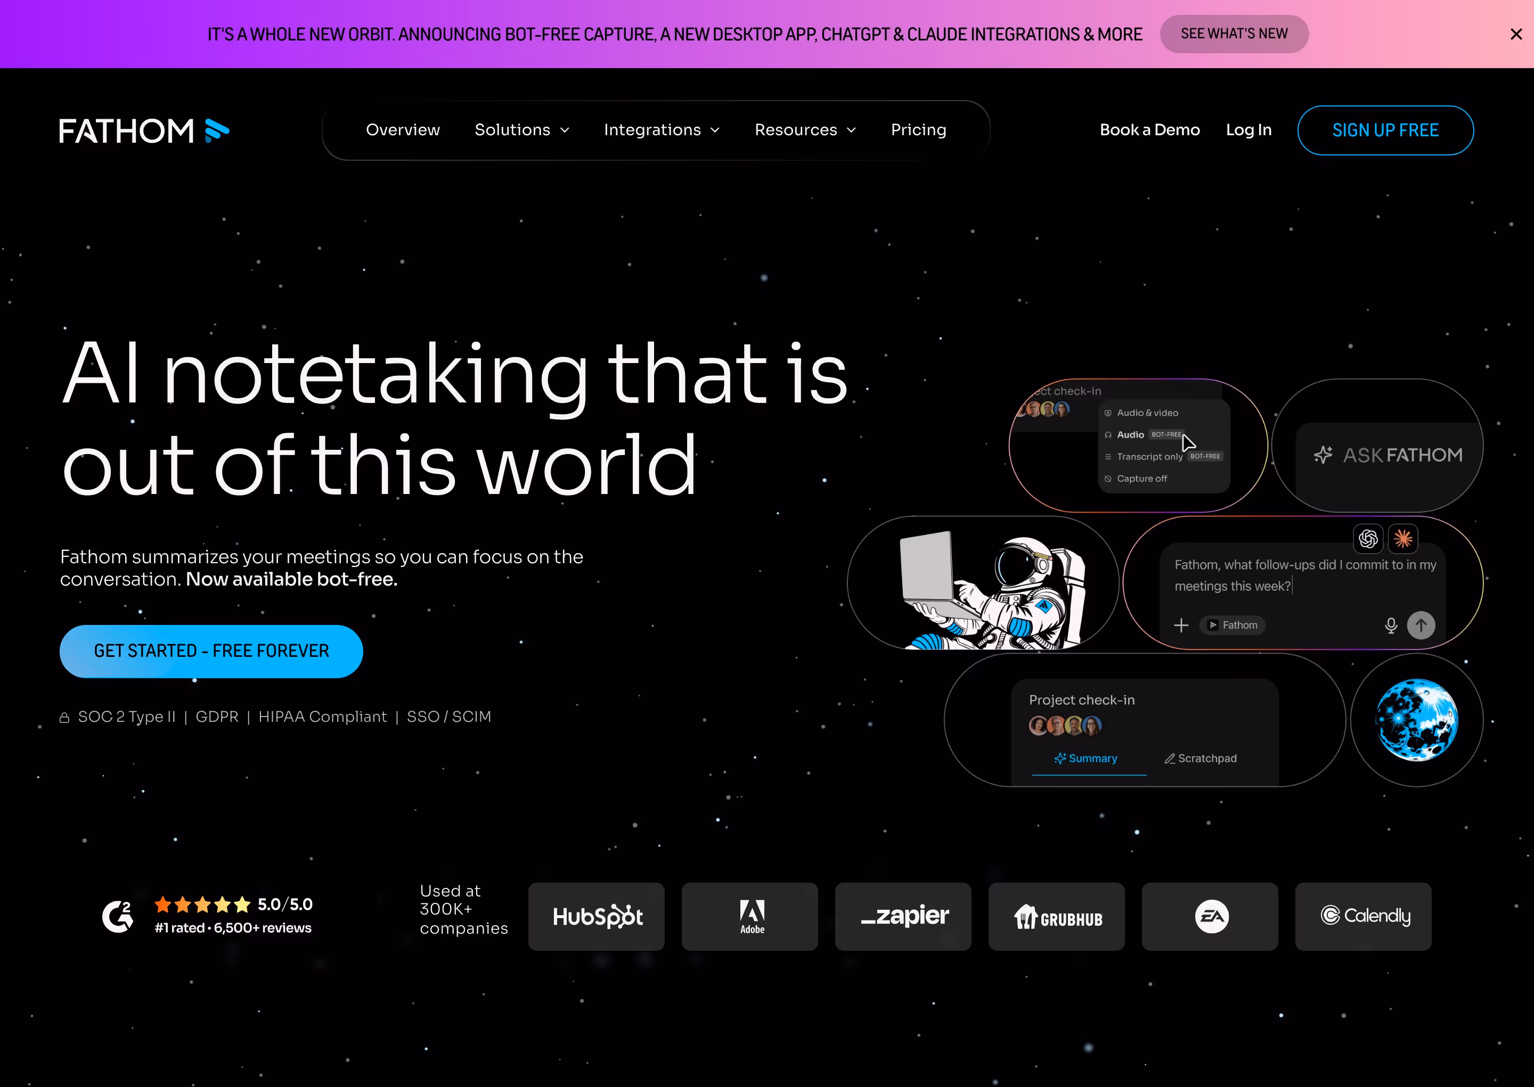The image size is (1534, 1087).
Task: Select the Scratchpad tab
Action: 1201,759
